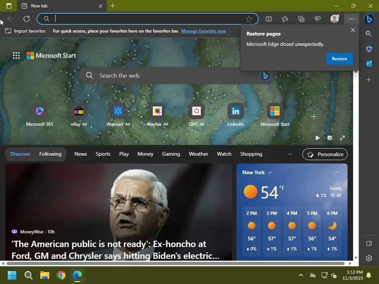Toggle sidebar visibility icon
Screen dimensions: 379x284
(x=369, y=243)
